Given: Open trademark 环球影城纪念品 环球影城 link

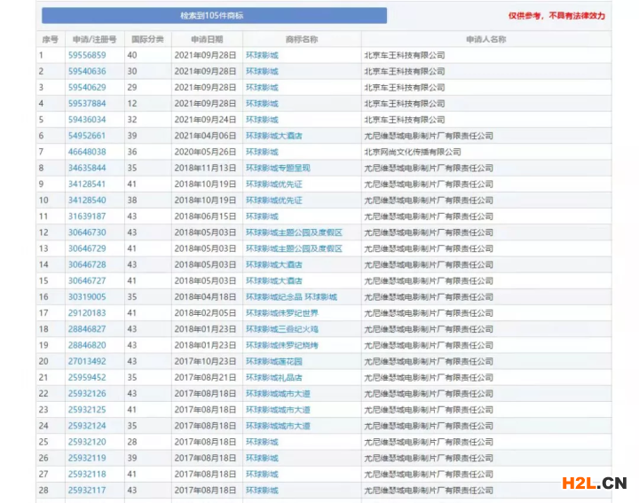Looking at the screenshot, I should click(x=291, y=297).
